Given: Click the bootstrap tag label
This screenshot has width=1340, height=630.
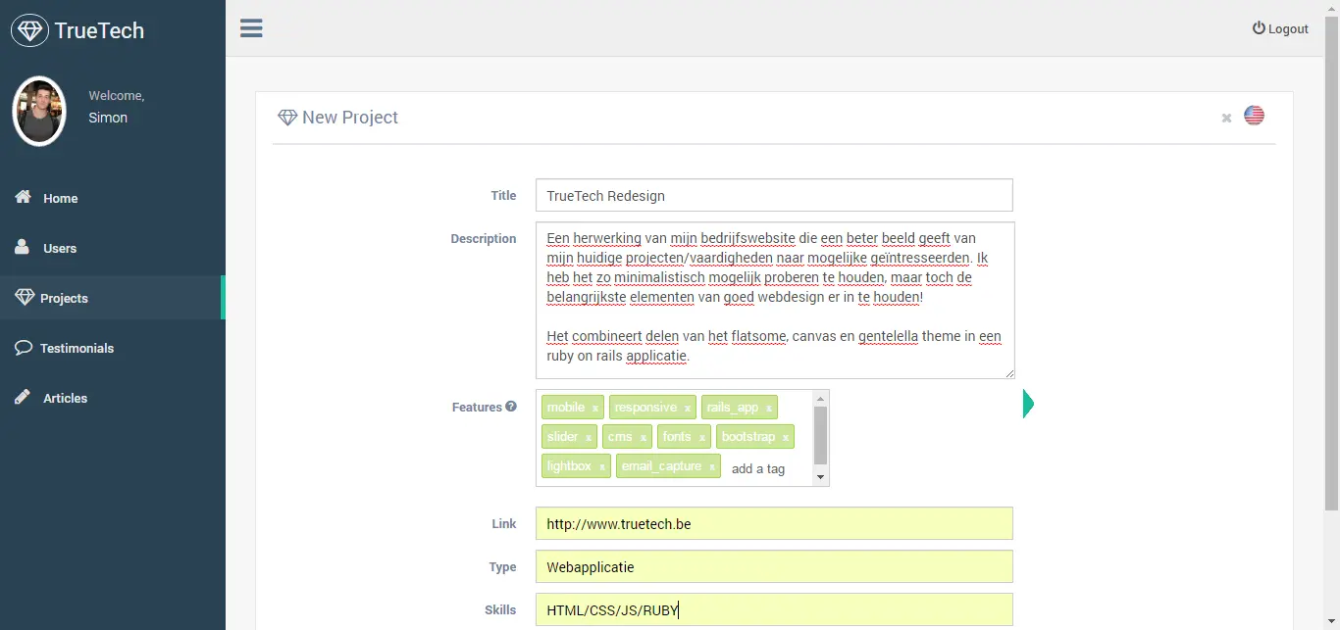Looking at the screenshot, I should click(747, 437).
